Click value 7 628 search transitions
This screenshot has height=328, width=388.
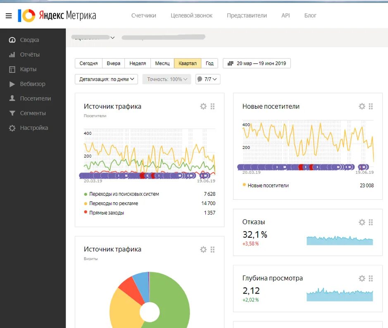pos(209,194)
